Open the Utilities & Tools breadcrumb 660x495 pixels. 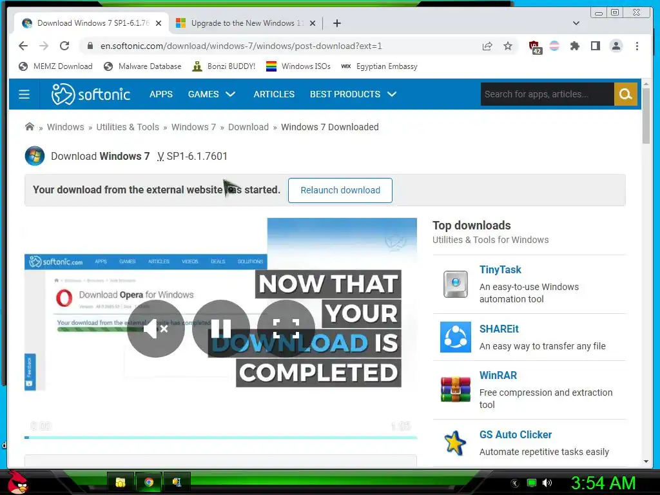point(128,127)
